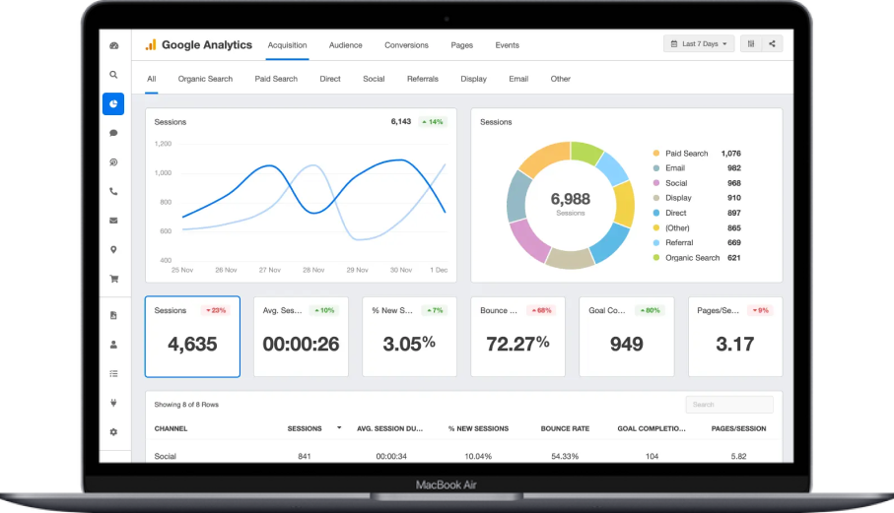The width and height of the screenshot is (894, 513).
Task: Open the shopping cart icon in sidebar
Action: point(113,279)
